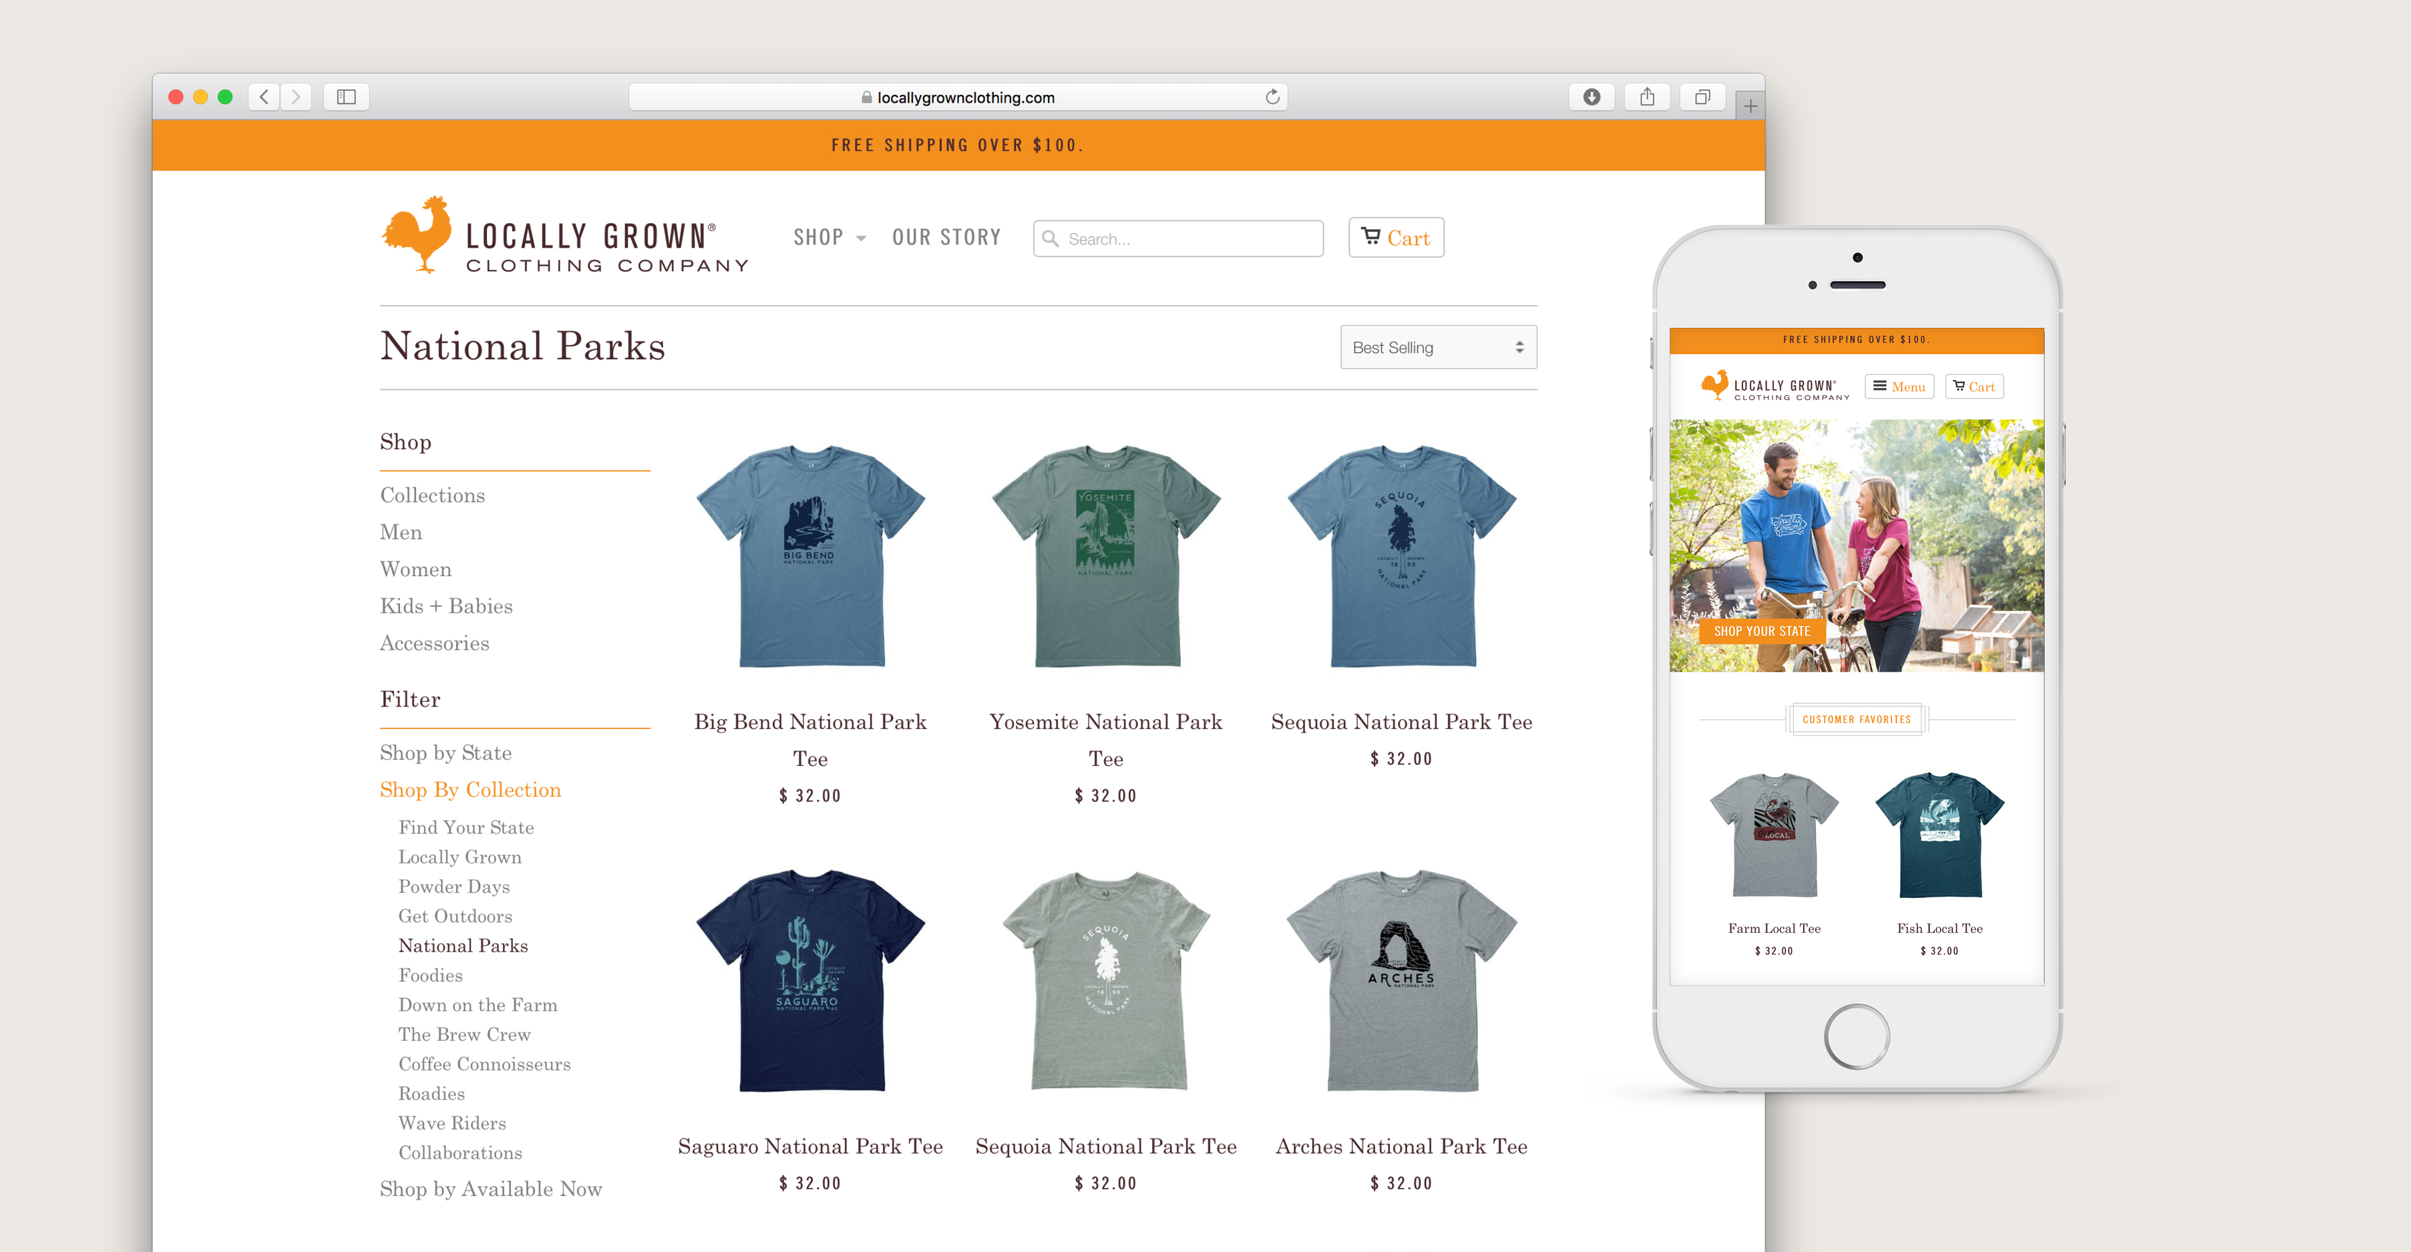Click the Safari back arrow button
The height and width of the screenshot is (1252, 2411).
click(265, 96)
